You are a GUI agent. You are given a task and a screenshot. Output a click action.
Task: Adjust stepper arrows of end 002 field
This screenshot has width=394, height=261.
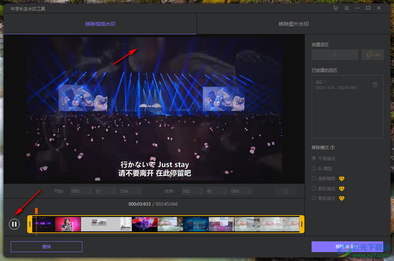(201, 191)
